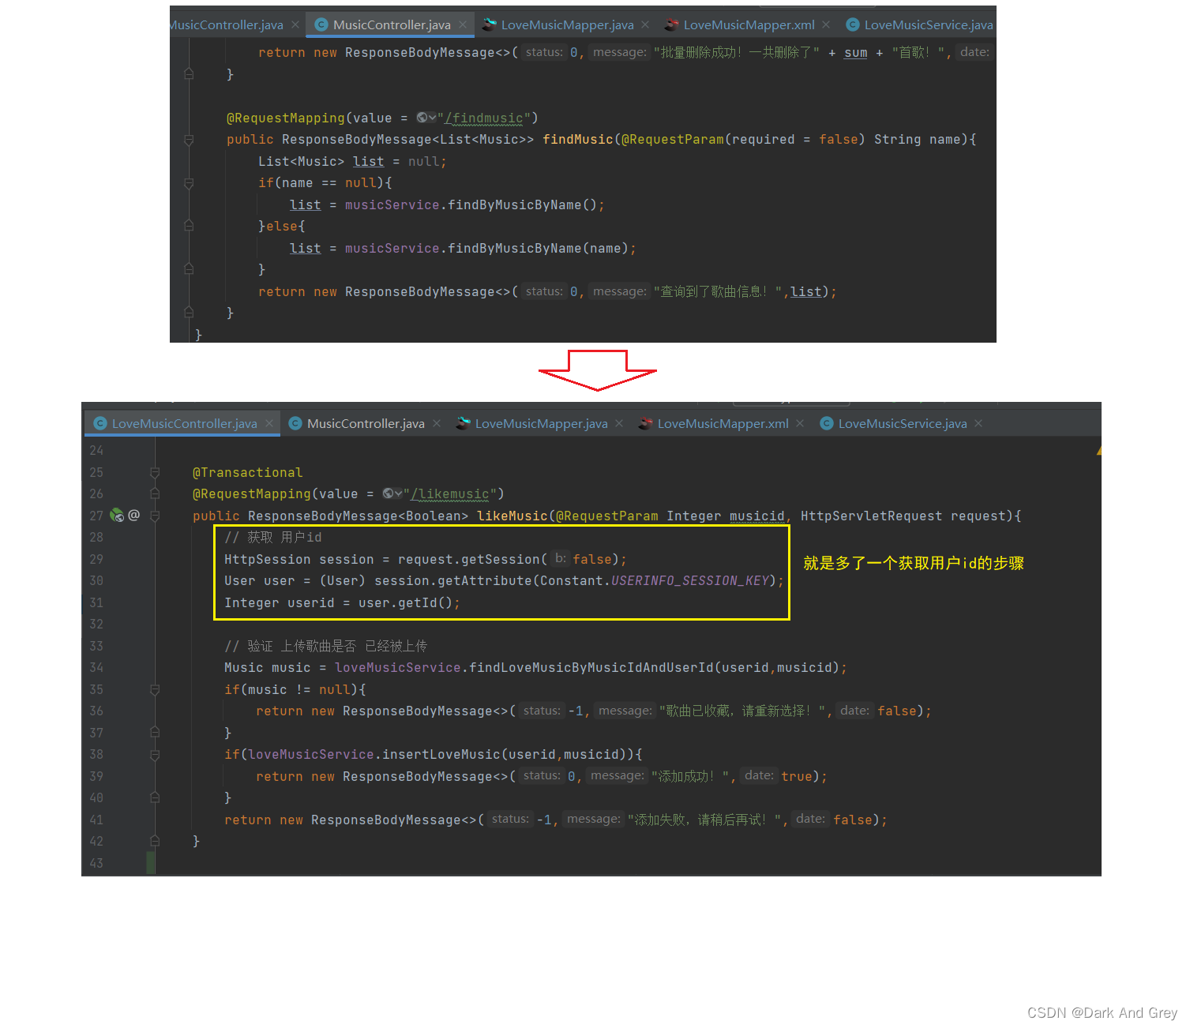Collapse the if(name == null) block fold marker
The image size is (1190, 1028).
tap(189, 183)
